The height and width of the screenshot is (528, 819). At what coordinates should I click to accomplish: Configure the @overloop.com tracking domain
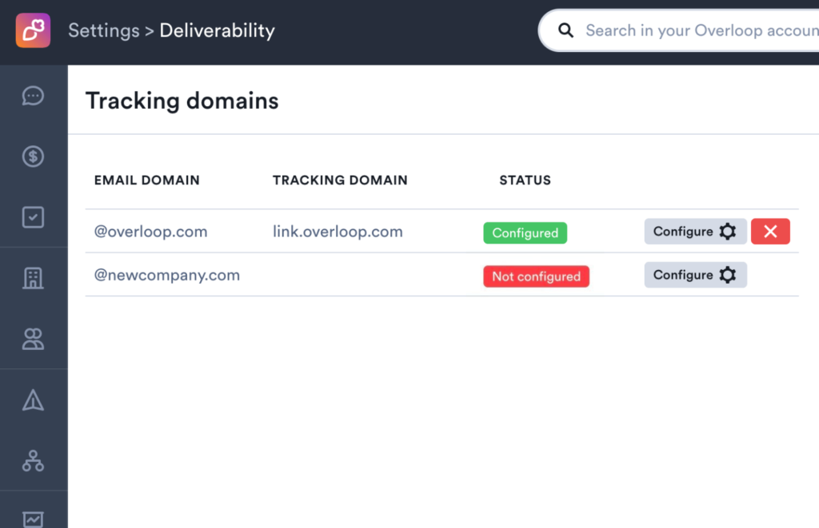coord(695,231)
